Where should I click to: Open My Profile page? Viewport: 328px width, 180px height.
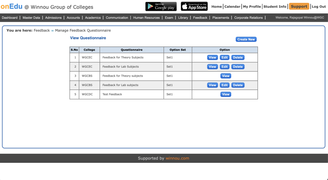tap(251, 7)
